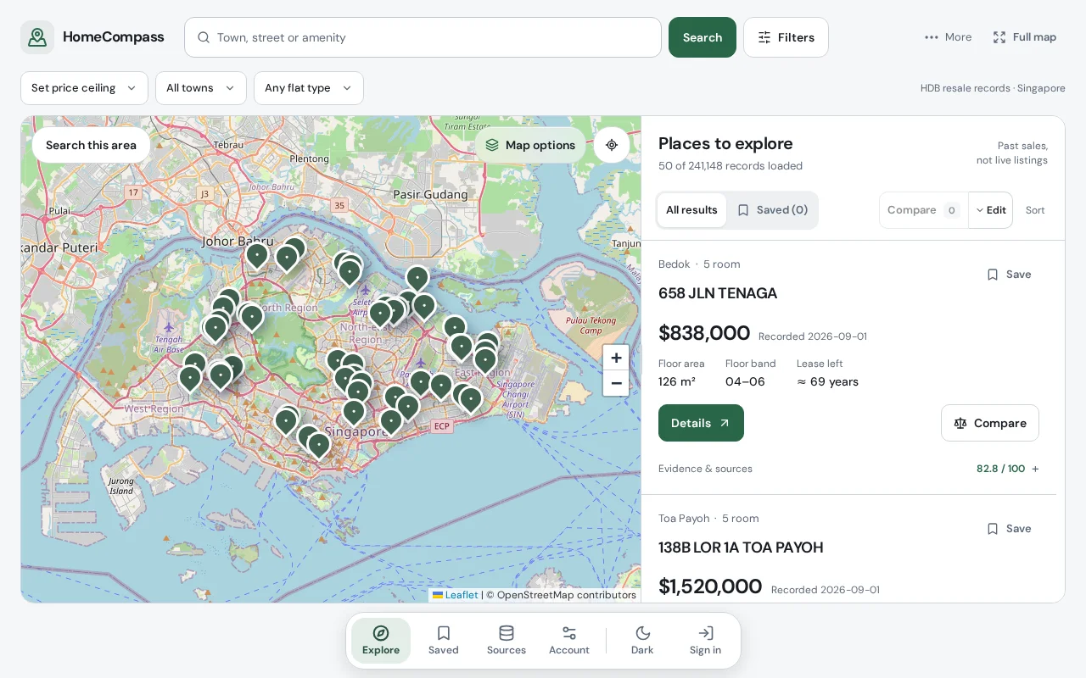Expand the Edit compare dropdown
This screenshot has width=1086, height=678.
[x=991, y=210]
